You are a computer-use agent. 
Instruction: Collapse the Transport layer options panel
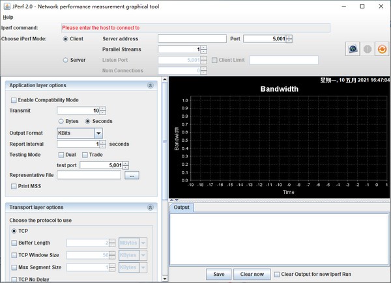(x=151, y=208)
